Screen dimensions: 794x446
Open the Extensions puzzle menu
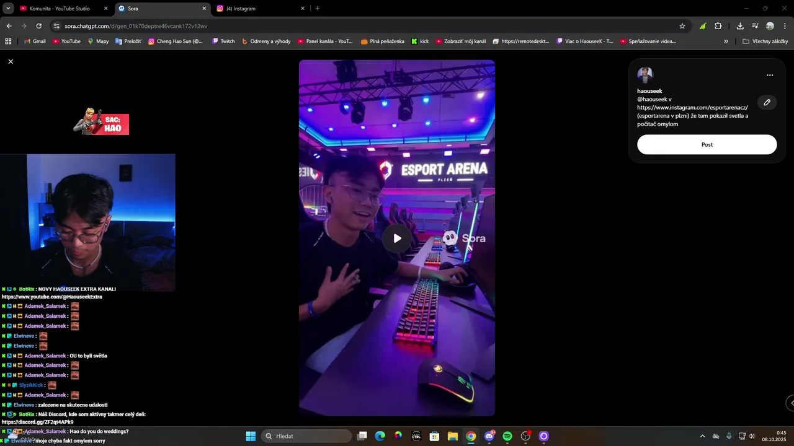click(x=718, y=26)
